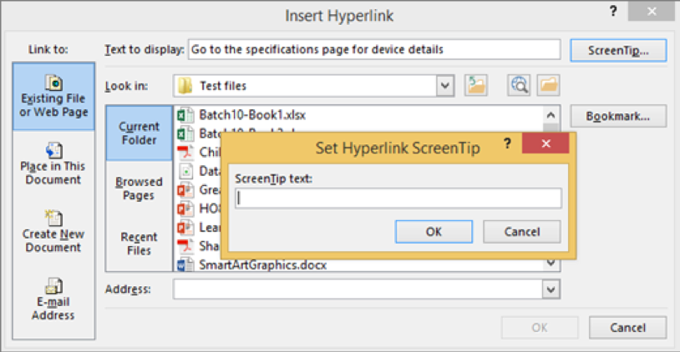
Task: Click the Text to display field
Action: (x=374, y=49)
